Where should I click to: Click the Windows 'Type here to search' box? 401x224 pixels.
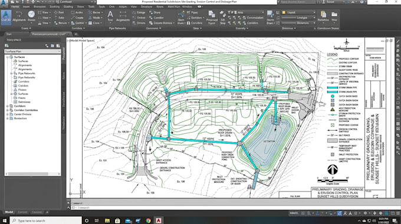pos(46,220)
